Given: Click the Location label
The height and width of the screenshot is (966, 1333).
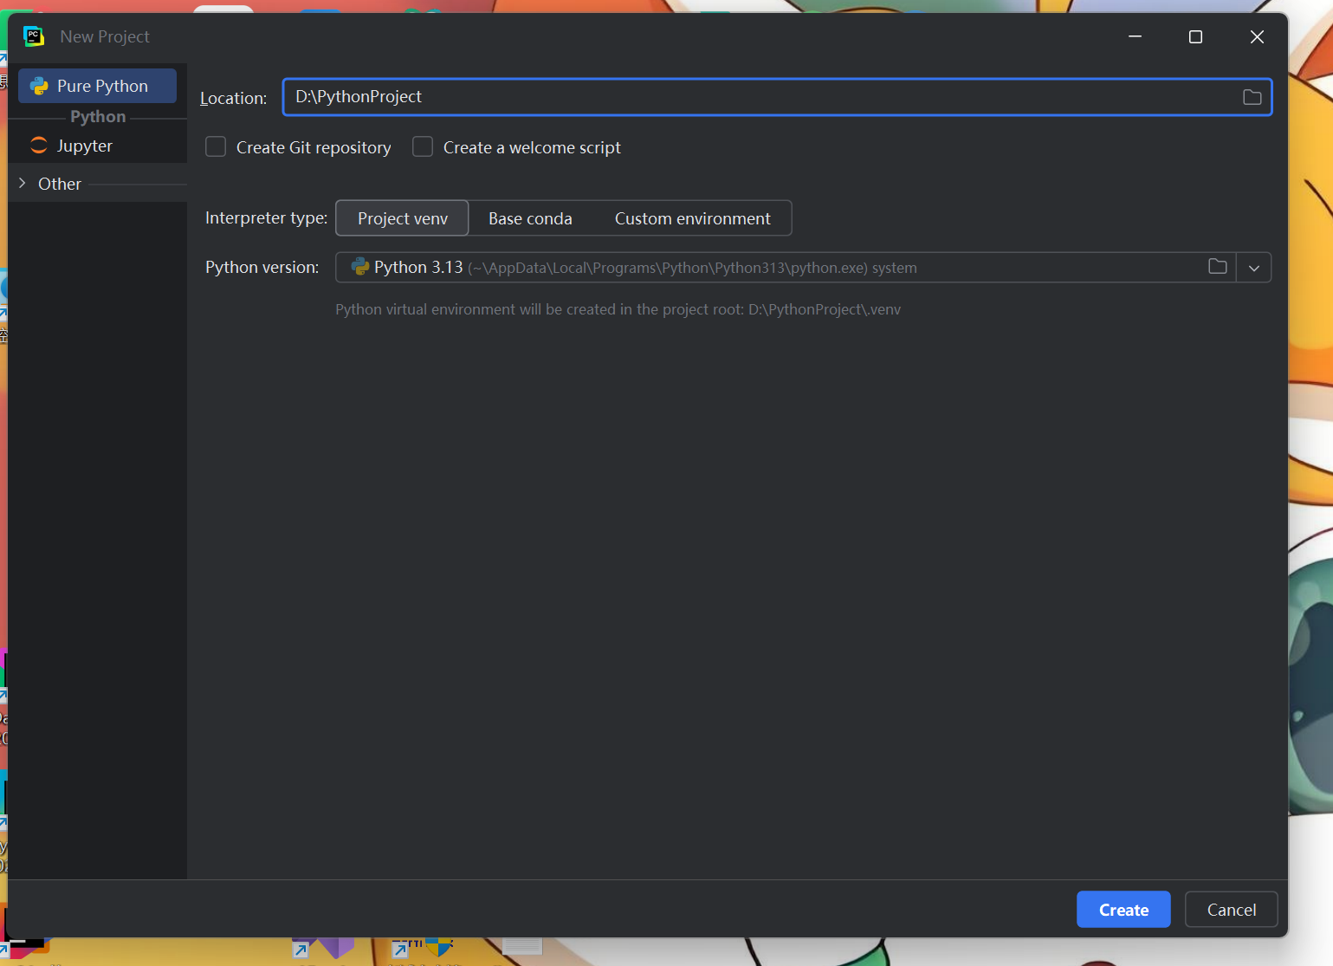Looking at the screenshot, I should (x=233, y=98).
